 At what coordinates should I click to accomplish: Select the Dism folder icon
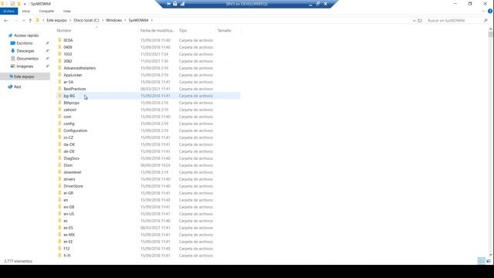coord(59,164)
